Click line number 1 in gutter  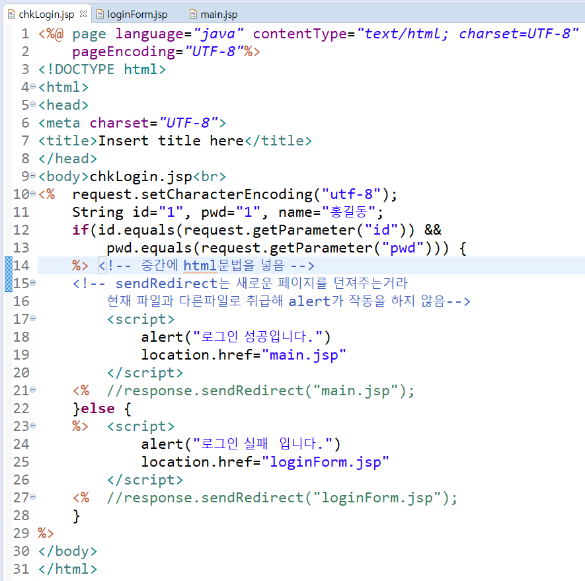click(25, 34)
